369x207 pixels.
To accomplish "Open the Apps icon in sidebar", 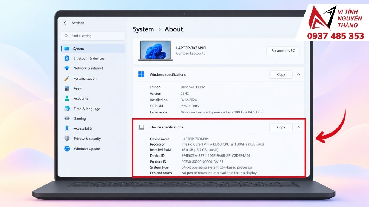I will [67, 88].
